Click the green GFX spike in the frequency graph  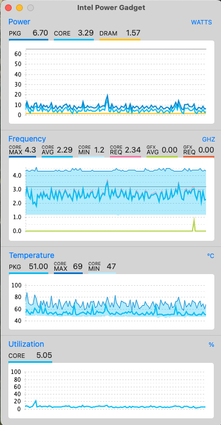194,224
